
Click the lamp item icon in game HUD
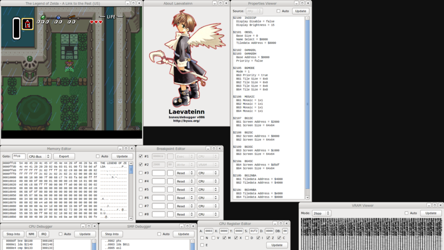pos(27,24)
